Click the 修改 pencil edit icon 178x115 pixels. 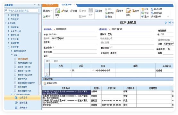click(x=63, y=11)
